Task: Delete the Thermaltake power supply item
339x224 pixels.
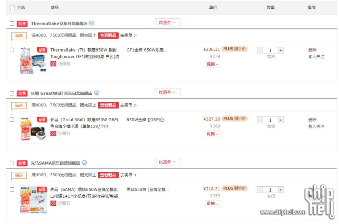Action: coord(312,50)
